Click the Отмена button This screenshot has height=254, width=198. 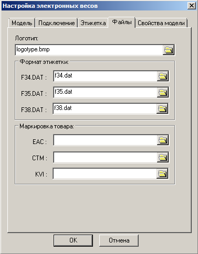click(x=119, y=240)
